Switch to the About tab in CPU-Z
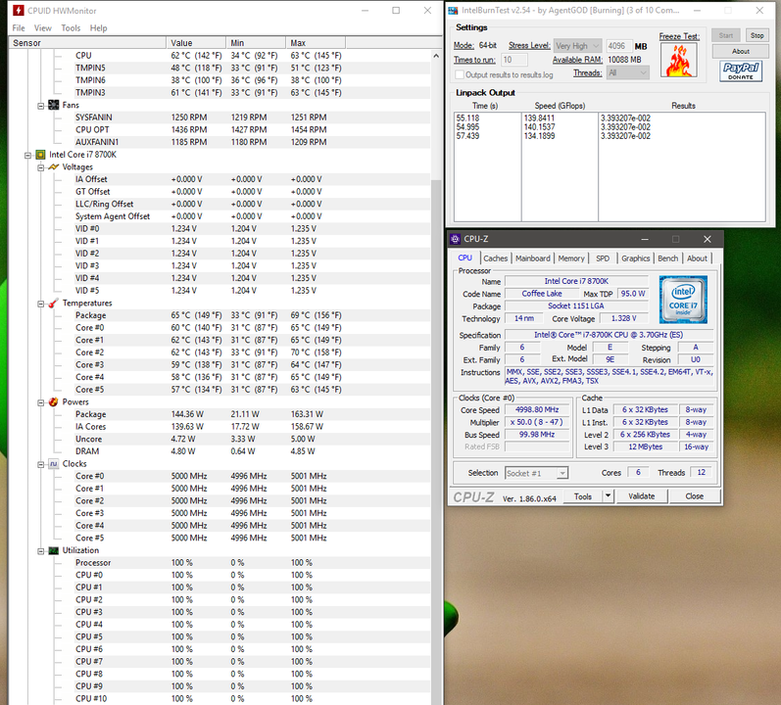The height and width of the screenshot is (705, 781). coord(697,258)
